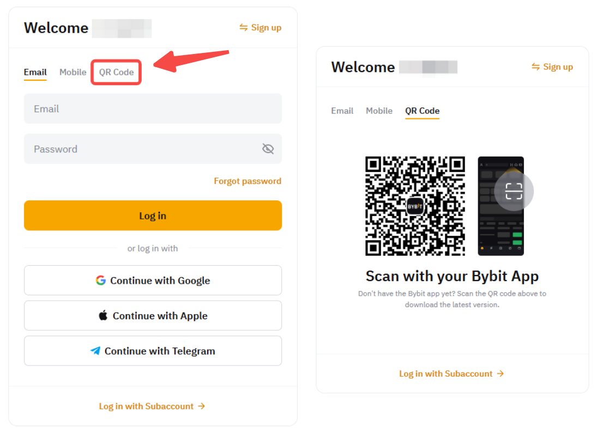Open the highlighted QR Code tab
The image size is (597, 430).
coord(116,72)
